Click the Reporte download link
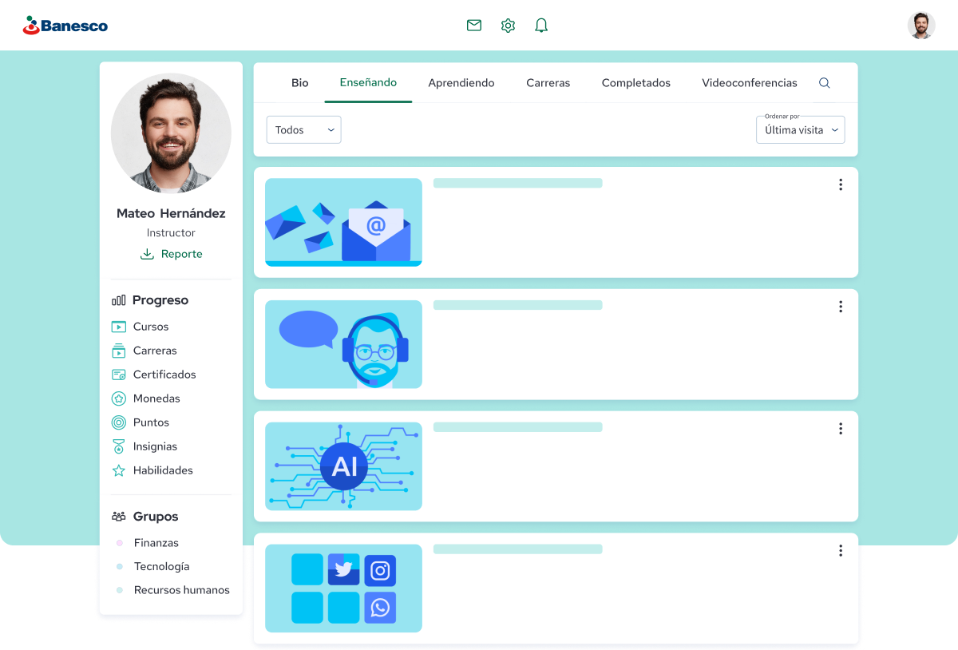The image size is (958, 650). pos(172,254)
